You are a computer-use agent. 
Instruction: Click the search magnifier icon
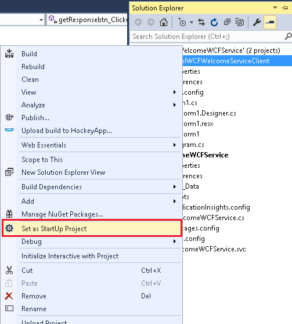288,36
